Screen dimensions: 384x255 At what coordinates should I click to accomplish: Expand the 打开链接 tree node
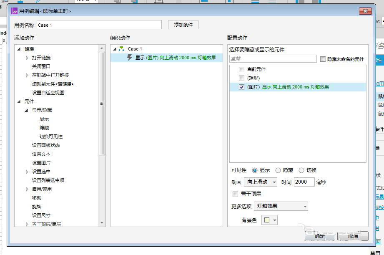(27, 58)
